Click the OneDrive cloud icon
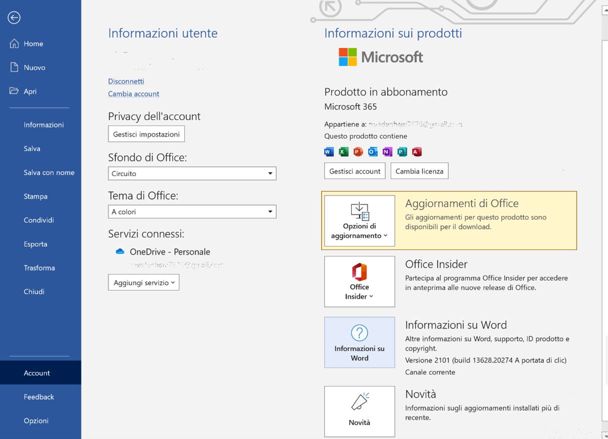Screen dimensions: 608x439 pos(120,251)
